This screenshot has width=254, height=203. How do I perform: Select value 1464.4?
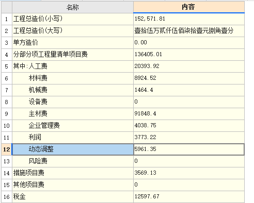coord(189,90)
